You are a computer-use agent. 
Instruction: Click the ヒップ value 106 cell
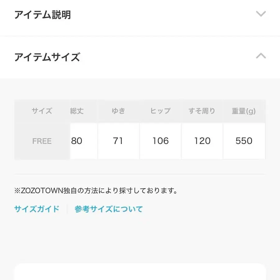pyautogui.click(x=160, y=141)
